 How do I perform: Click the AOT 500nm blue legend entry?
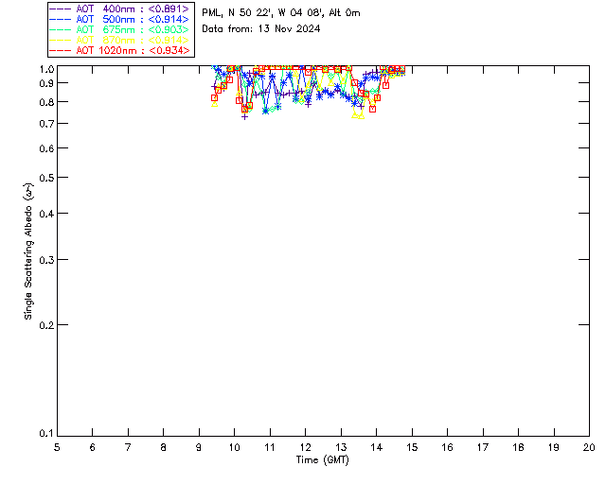119,19
